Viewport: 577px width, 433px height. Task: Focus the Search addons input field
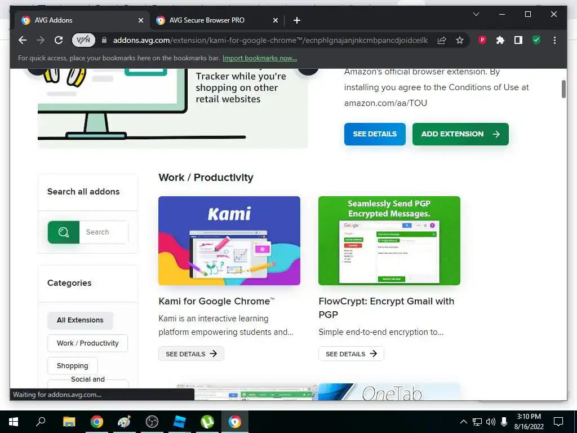tap(104, 232)
